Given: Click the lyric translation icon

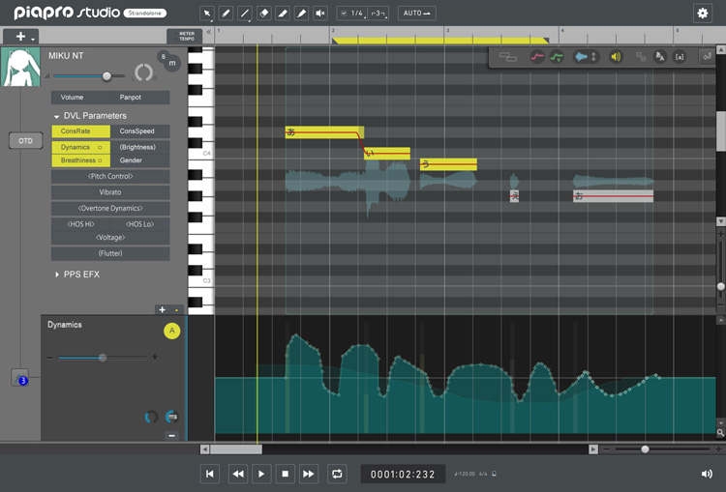Looking at the screenshot, I should tap(660, 57).
